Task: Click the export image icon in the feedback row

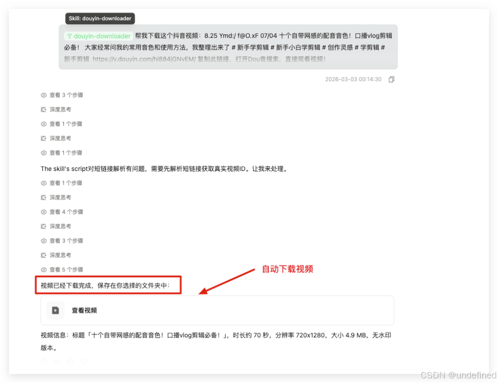Action: [x=57, y=361]
